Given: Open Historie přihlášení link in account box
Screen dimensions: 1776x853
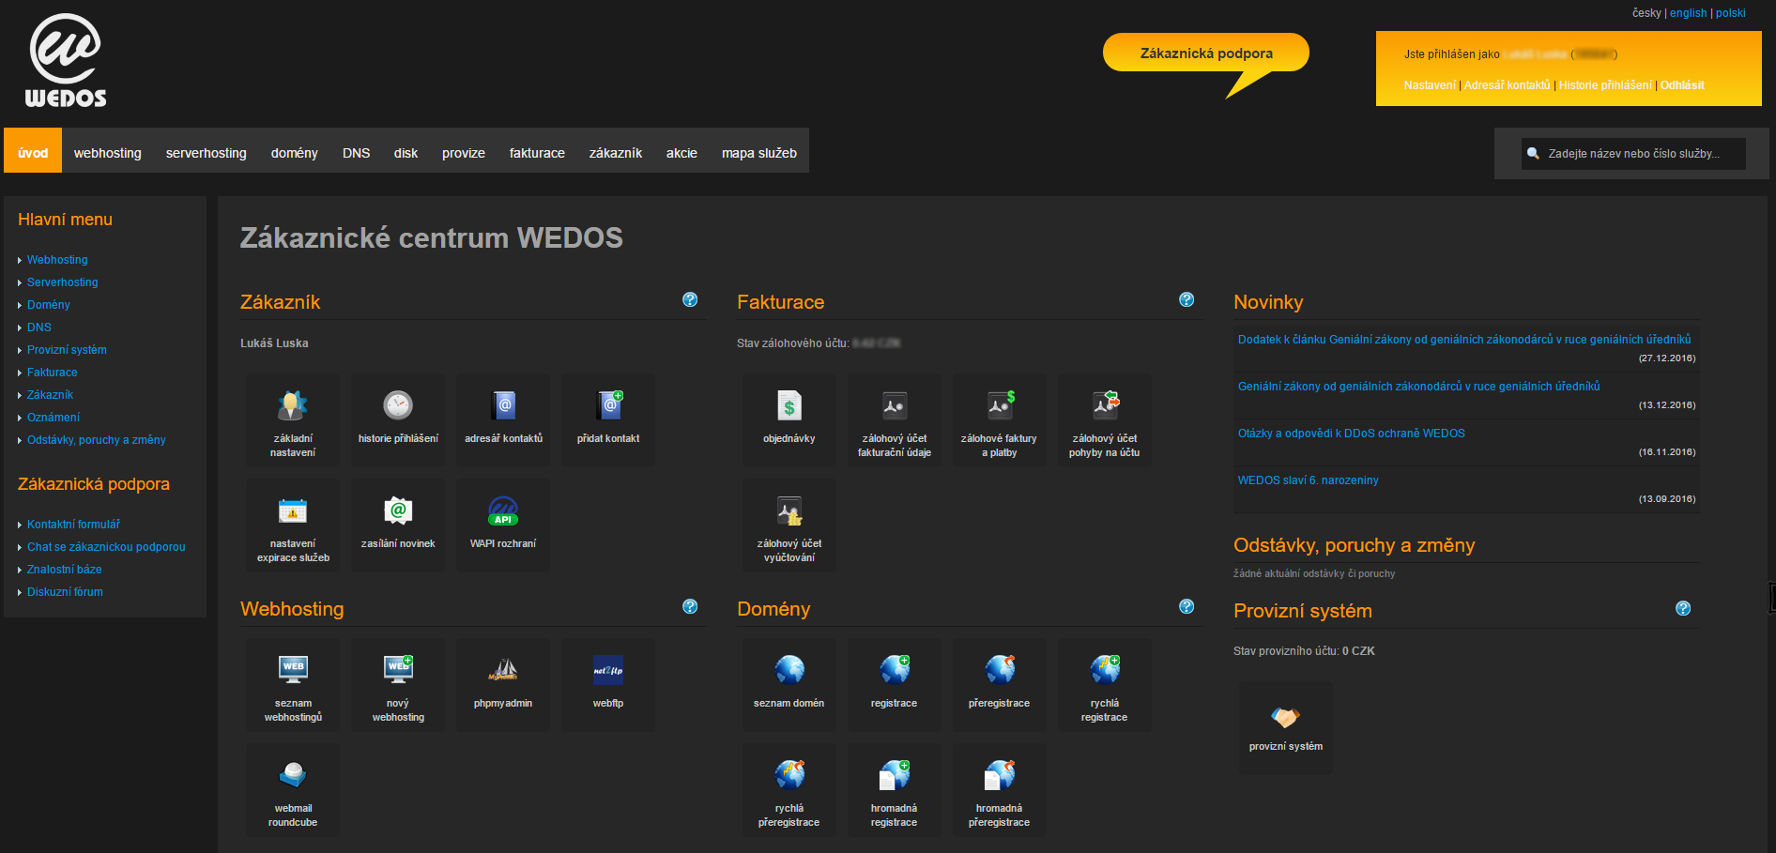Looking at the screenshot, I should 1605,85.
